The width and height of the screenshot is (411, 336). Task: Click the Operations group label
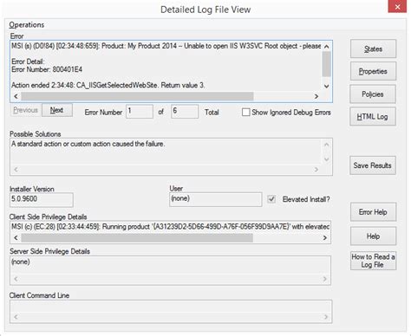pyautogui.click(x=27, y=25)
